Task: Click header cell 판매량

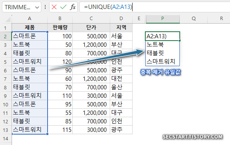Action: click(x=60, y=27)
